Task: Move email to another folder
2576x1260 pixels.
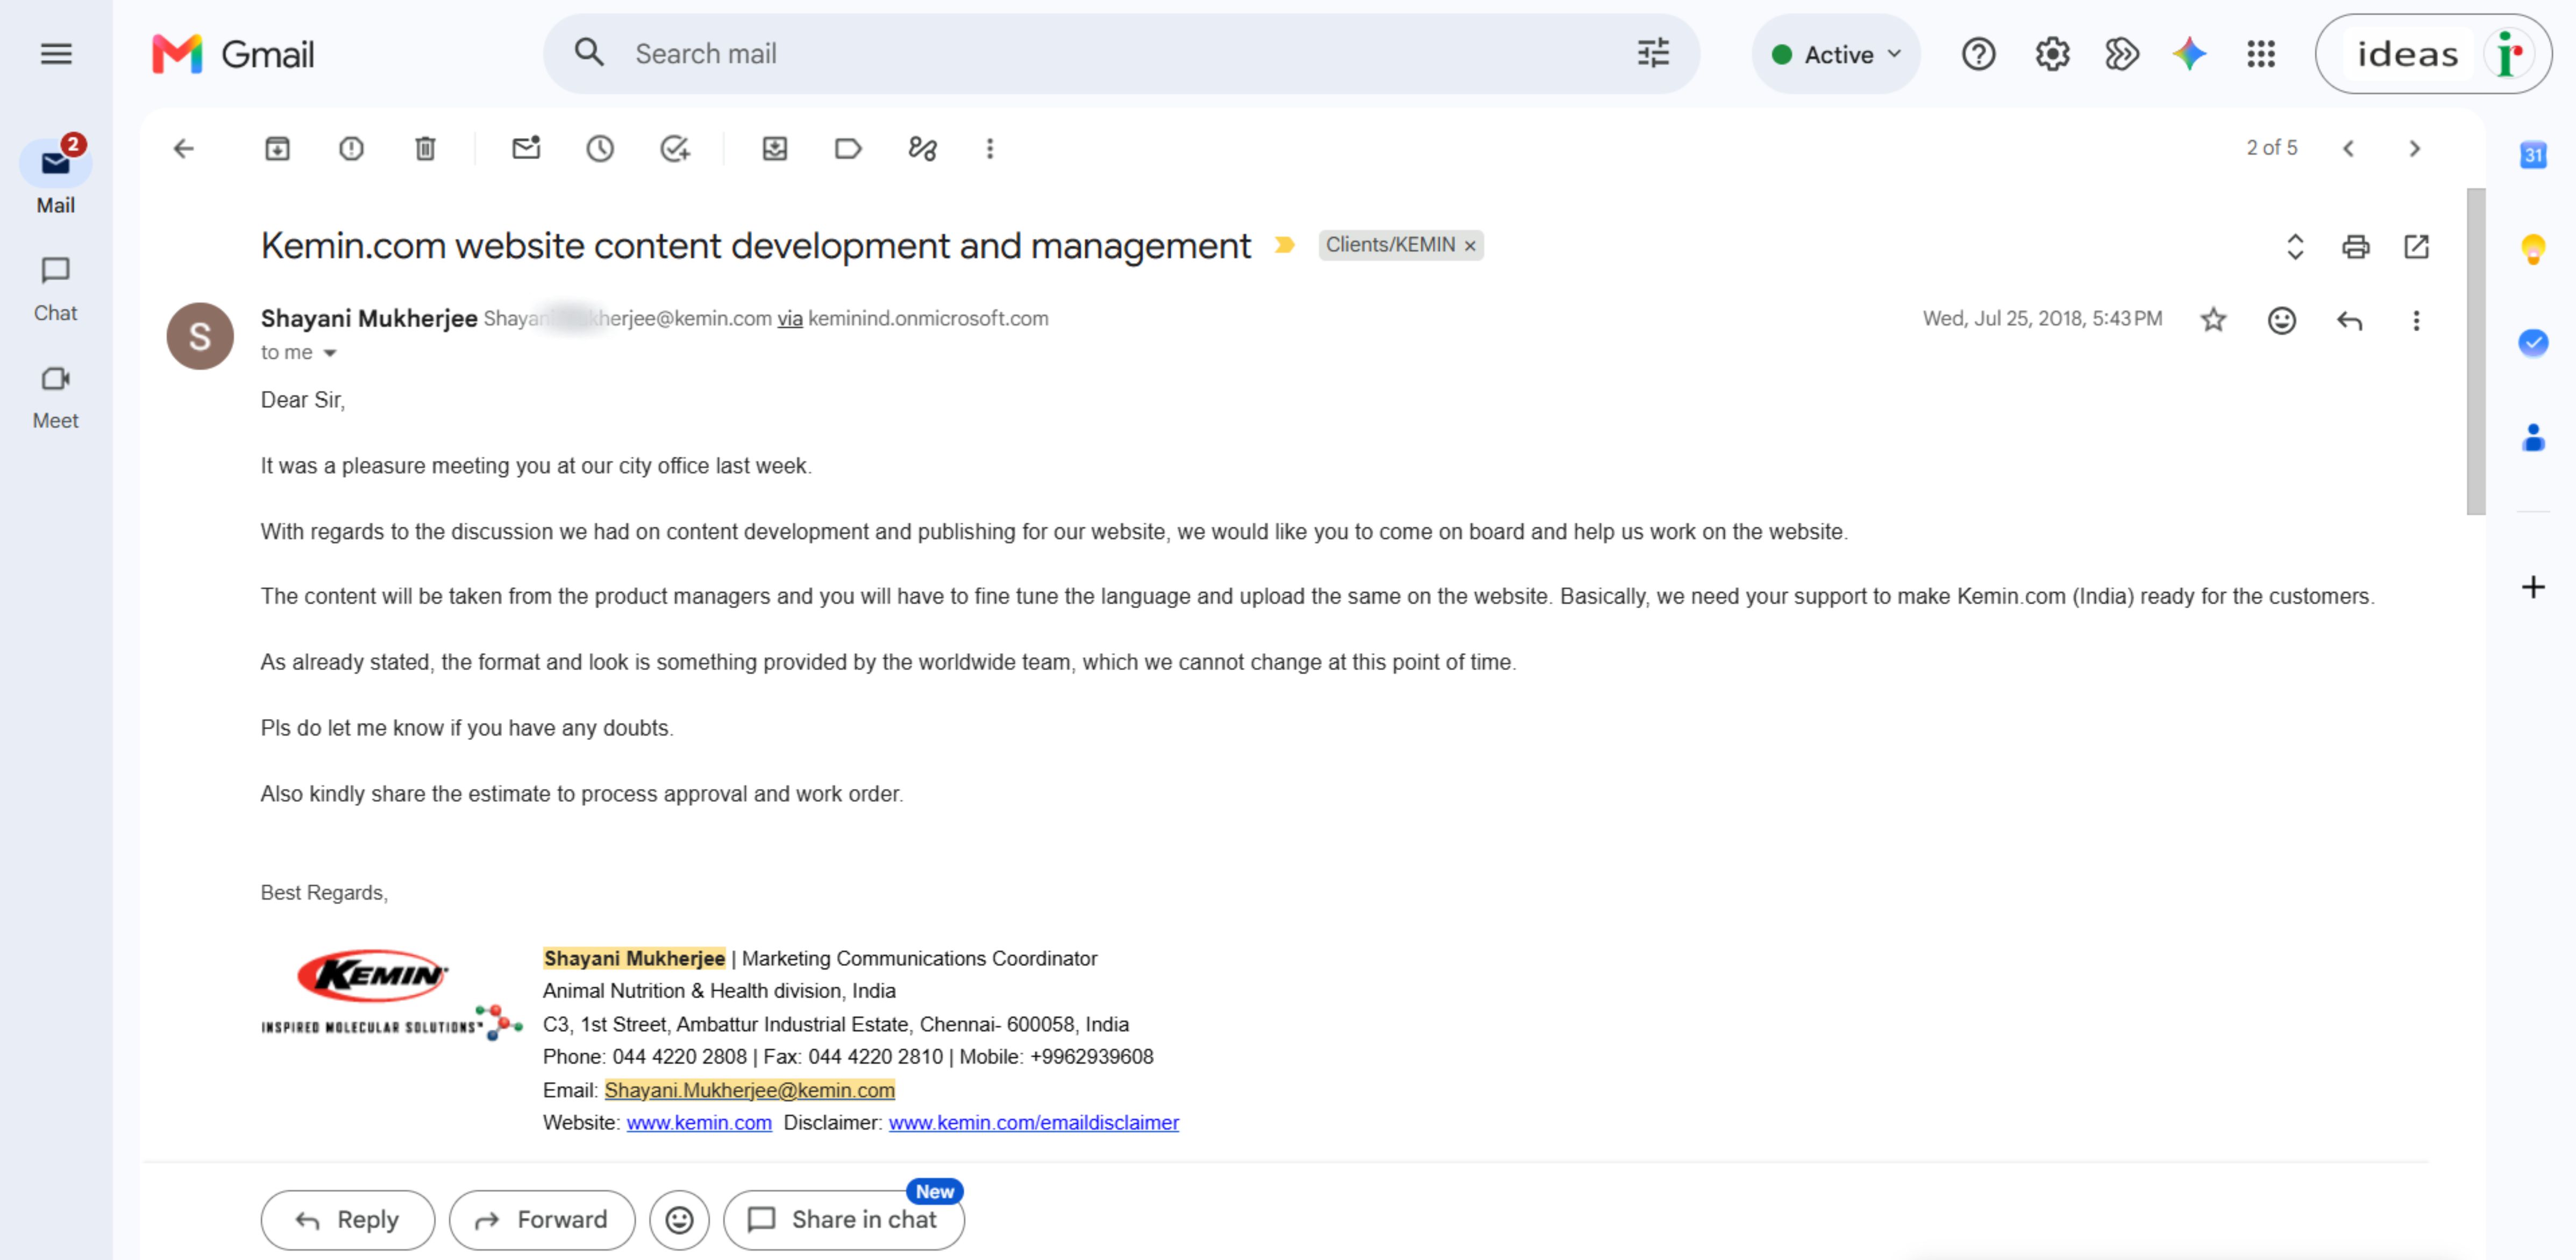Action: click(x=775, y=149)
